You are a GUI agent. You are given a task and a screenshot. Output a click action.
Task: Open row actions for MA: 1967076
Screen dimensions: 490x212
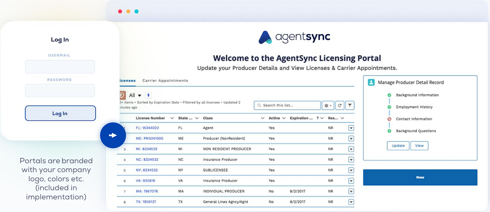[351, 191]
